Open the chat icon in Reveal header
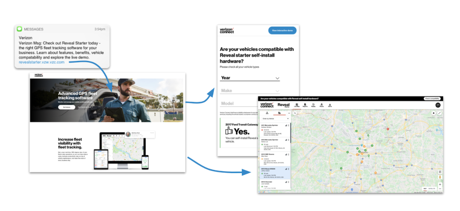 [438, 105]
